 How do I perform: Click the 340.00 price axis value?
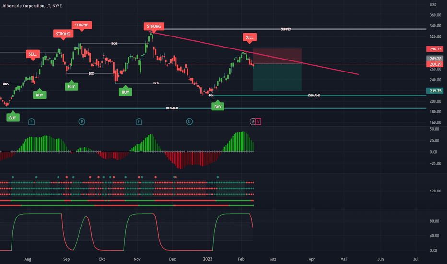[x=435, y=26]
